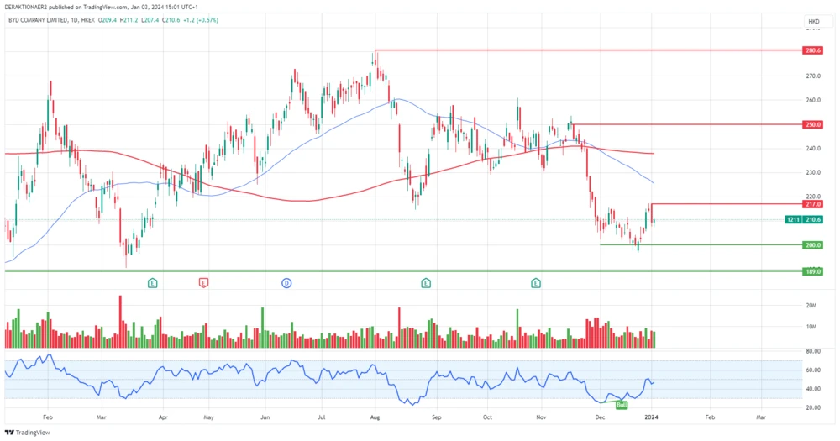This screenshot has height=441, width=840.
Task: Select the 200.0 green support price label
Action: [x=812, y=245]
